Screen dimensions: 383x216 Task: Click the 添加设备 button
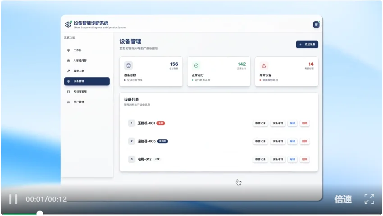pos(307,45)
